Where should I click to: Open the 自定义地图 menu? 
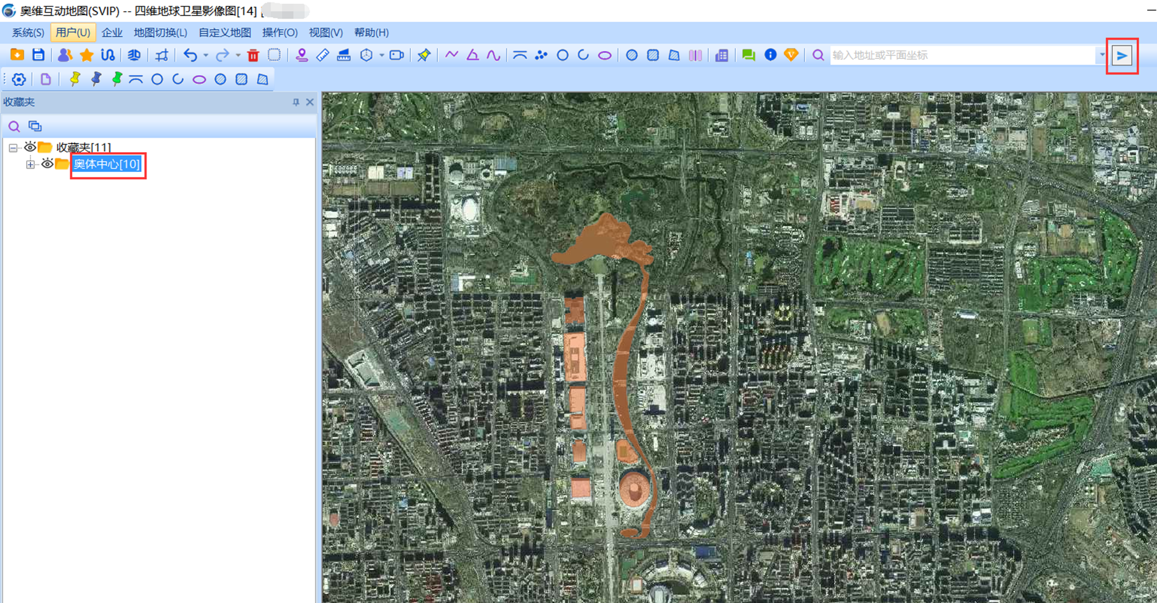(x=224, y=32)
